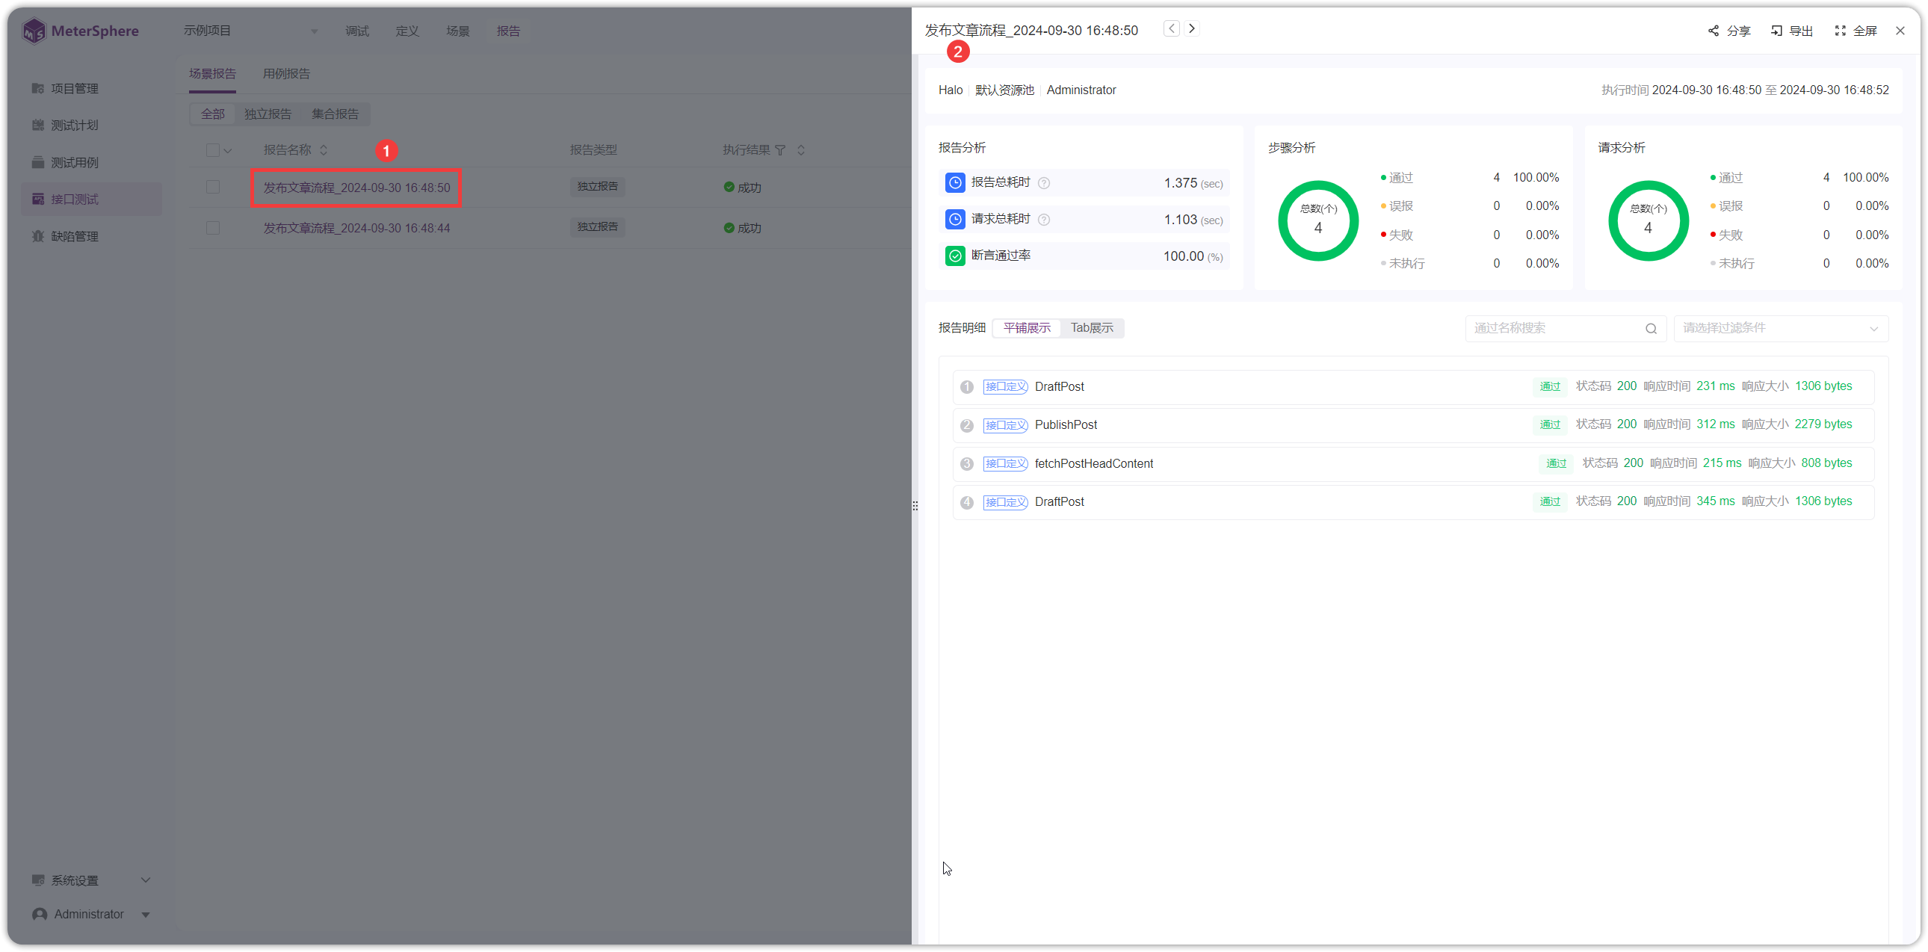Click help icon next to 报告总耗时

pyautogui.click(x=1044, y=183)
